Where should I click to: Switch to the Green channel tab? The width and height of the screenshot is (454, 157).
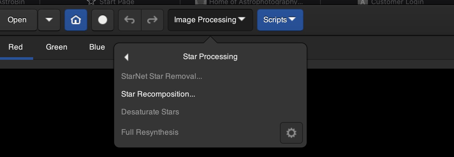pos(56,47)
